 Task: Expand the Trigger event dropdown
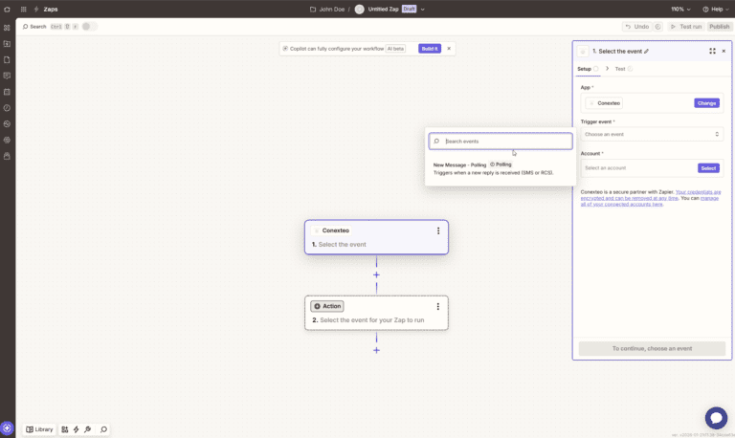point(652,134)
